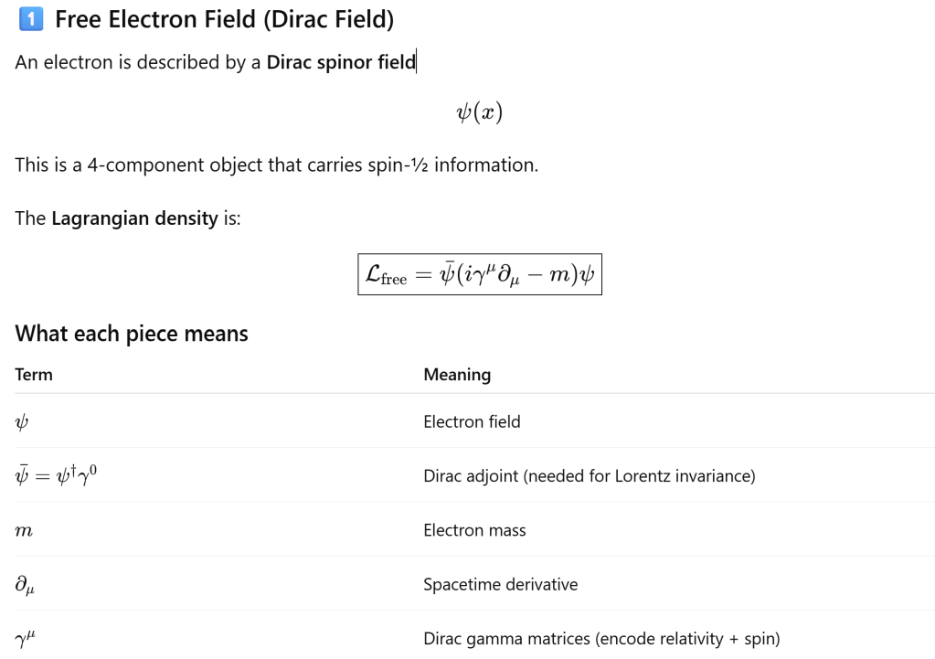This screenshot has width=935, height=659.
Task: Click the m symbol in the table
Action: coord(25,531)
